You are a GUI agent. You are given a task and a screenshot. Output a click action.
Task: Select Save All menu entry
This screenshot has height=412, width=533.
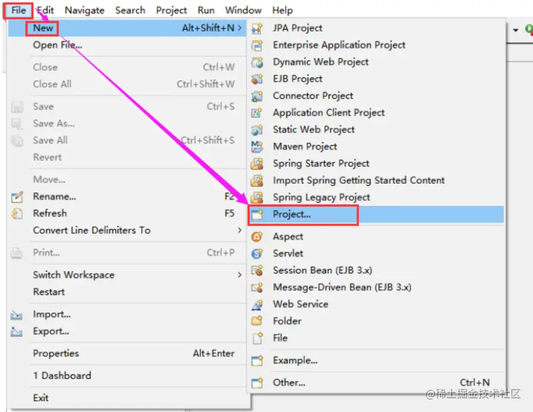127,140
